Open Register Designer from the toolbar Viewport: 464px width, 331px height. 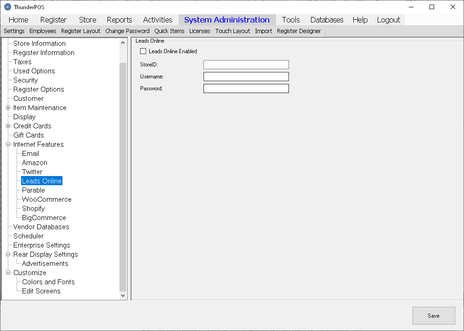pyautogui.click(x=299, y=31)
